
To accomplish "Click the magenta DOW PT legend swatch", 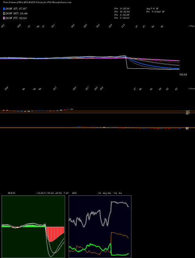I will [4, 18].
